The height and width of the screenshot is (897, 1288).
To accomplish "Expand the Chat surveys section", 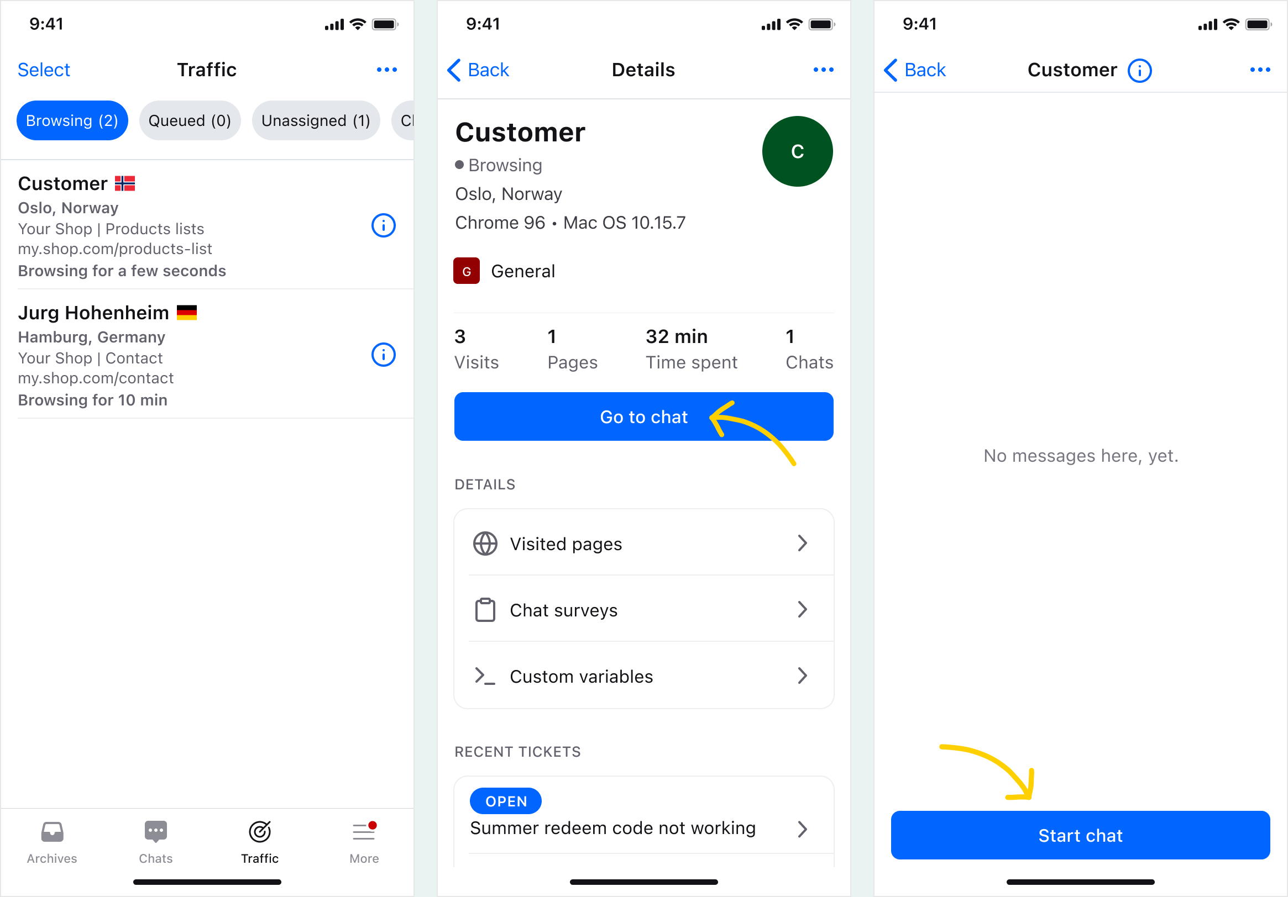I will coord(642,609).
